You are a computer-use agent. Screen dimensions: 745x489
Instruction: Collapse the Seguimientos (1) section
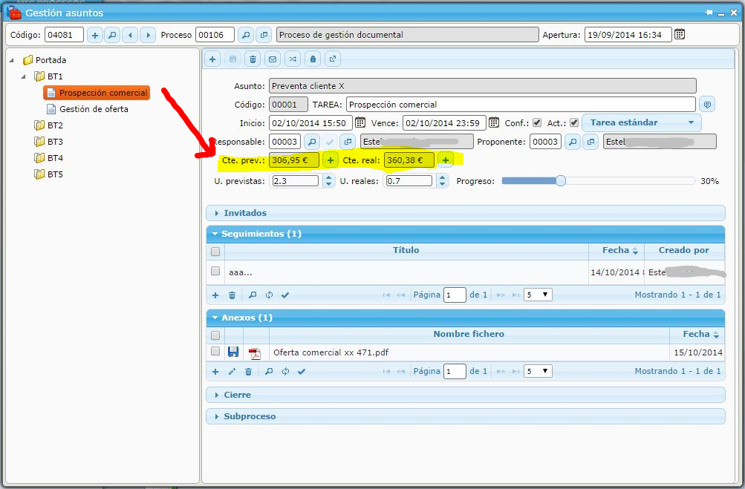[466, 234]
